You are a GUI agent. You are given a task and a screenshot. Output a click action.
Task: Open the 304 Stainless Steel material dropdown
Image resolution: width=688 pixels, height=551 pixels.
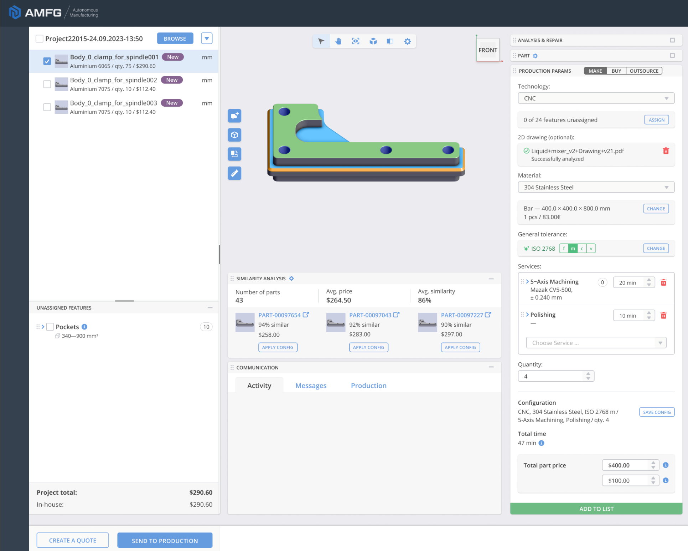click(595, 187)
